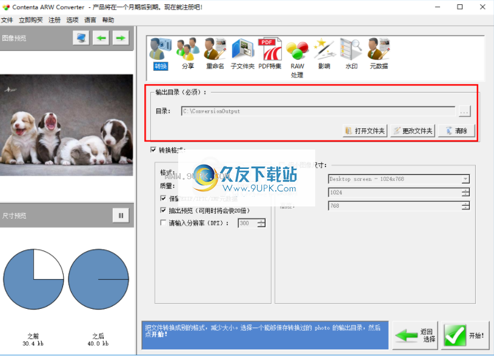Open the PDF特集 (PDF album) tool
The image size is (494, 356).
(270, 53)
